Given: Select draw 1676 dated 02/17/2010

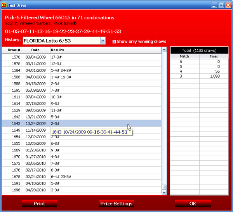Looking at the screenshot, I should point(82,170).
